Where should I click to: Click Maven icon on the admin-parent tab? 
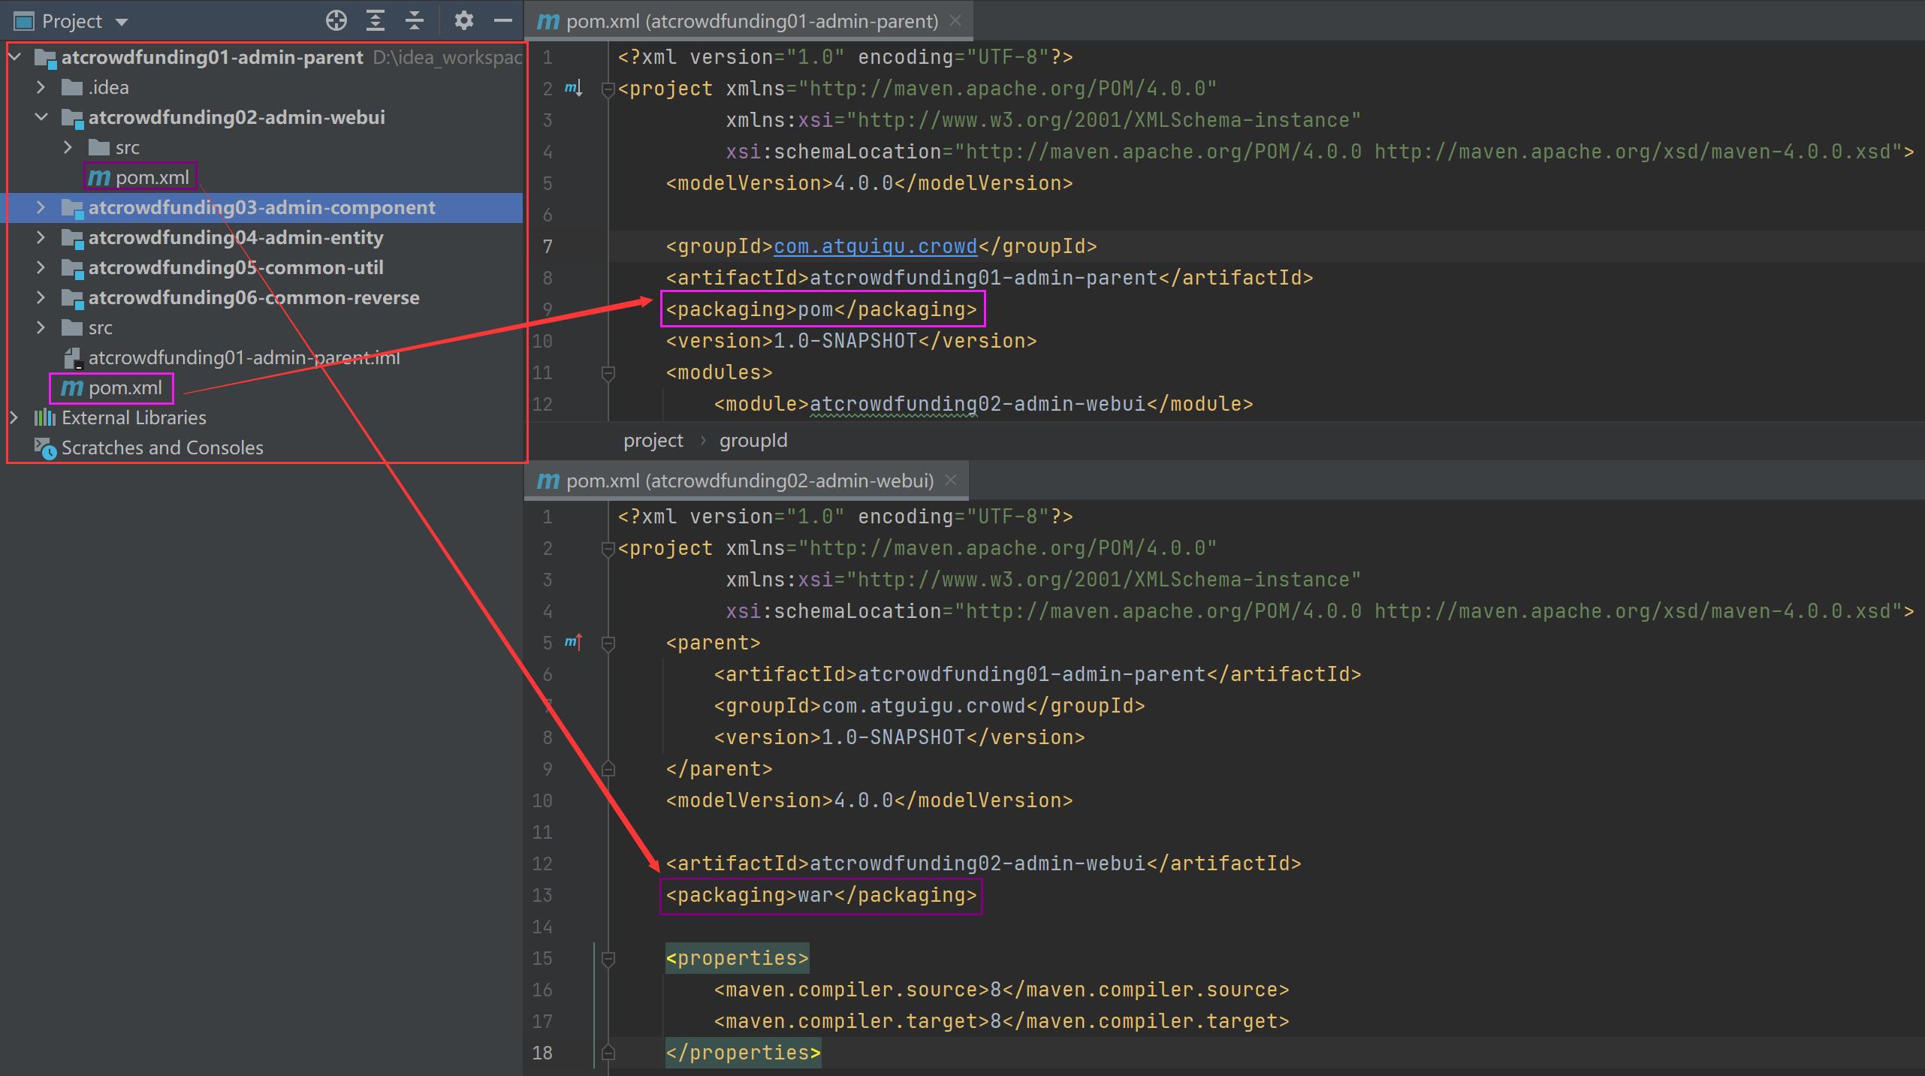548,22
